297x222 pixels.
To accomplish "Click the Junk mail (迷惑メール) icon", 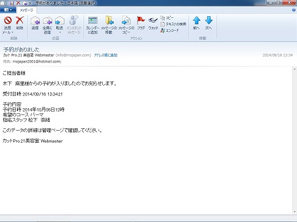I will pos(8,20).
